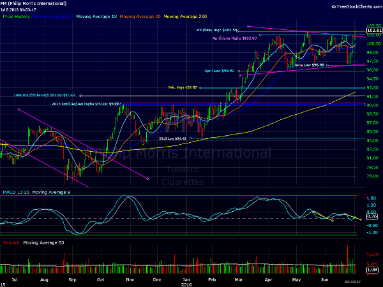Click the 79.50 price axis label

click(x=373, y=167)
